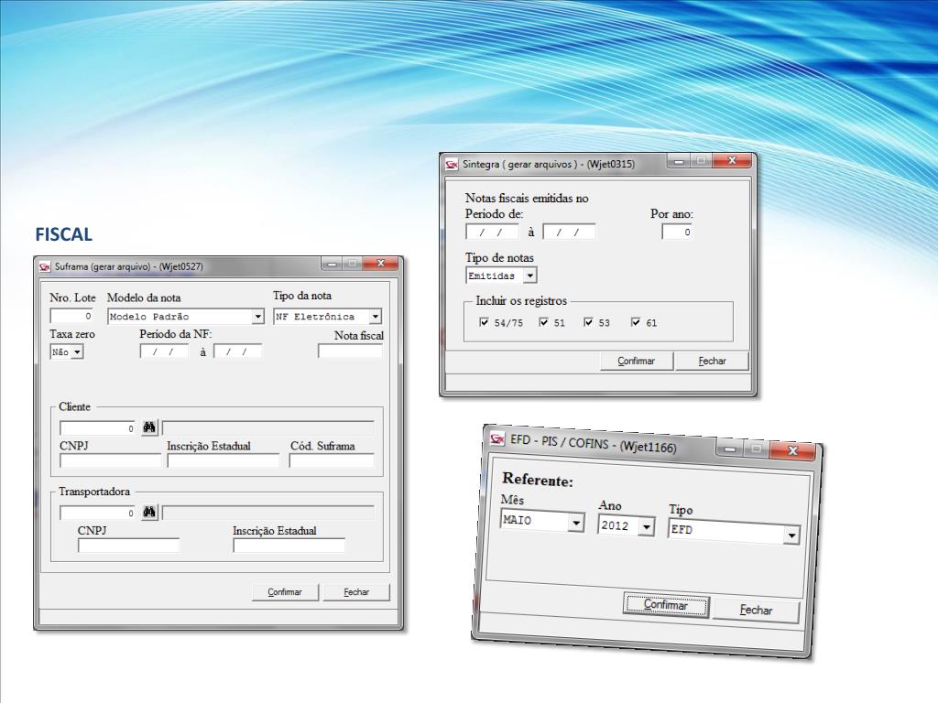Click Fechar in the EFD PIS/COFINS window
Viewport: 938px width, 703px height.
(x=756, y=610)
